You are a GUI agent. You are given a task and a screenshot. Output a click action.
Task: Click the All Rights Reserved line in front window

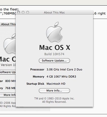(x=54, y=102)
